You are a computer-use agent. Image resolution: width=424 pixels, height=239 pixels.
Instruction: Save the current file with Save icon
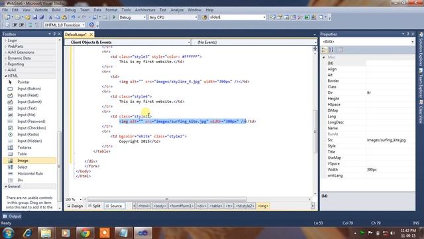point(35,17)
